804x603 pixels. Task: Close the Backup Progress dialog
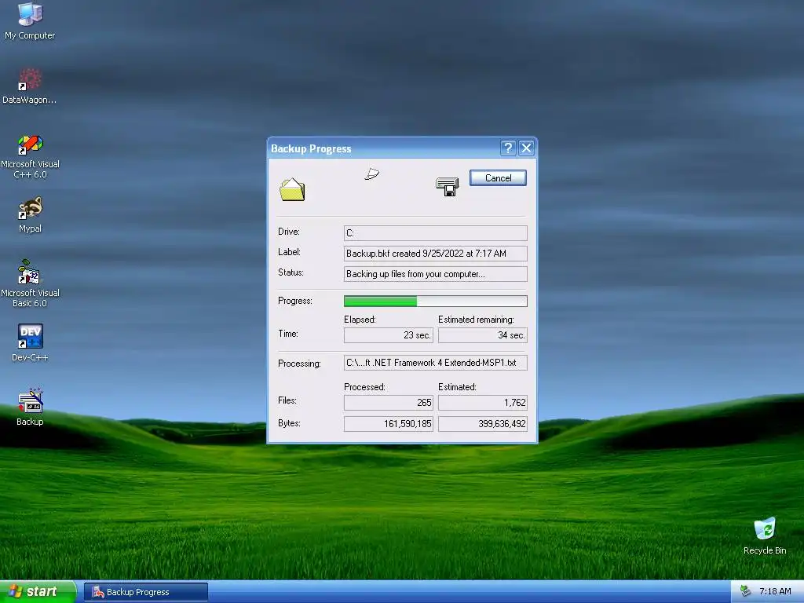pos(526,148)
